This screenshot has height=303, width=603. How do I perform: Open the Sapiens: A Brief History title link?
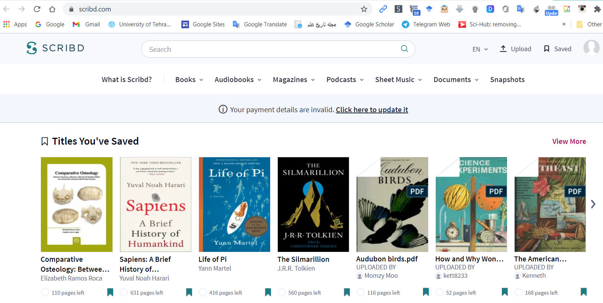click(145, 264)
